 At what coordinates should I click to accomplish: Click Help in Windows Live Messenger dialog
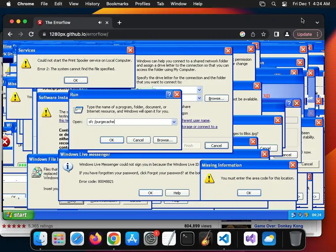177,193
